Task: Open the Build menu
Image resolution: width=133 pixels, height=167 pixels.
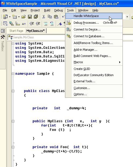Action: (x=47, y=10)
